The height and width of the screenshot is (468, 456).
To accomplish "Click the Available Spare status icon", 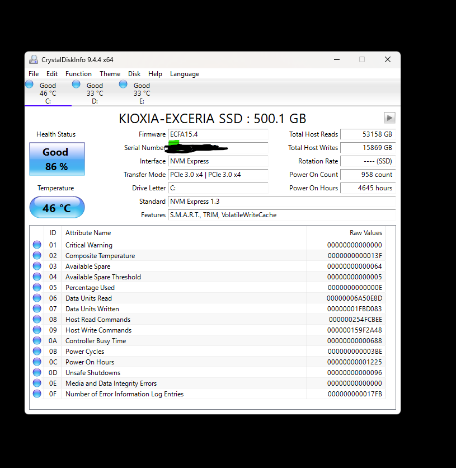I will 37,266.
